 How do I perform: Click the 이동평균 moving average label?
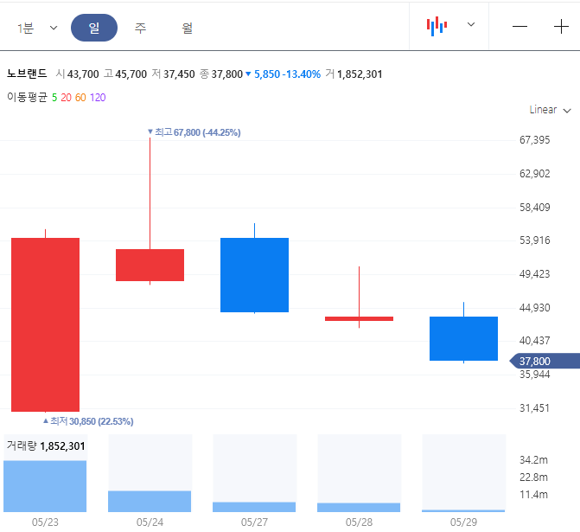tap(28, 97)
